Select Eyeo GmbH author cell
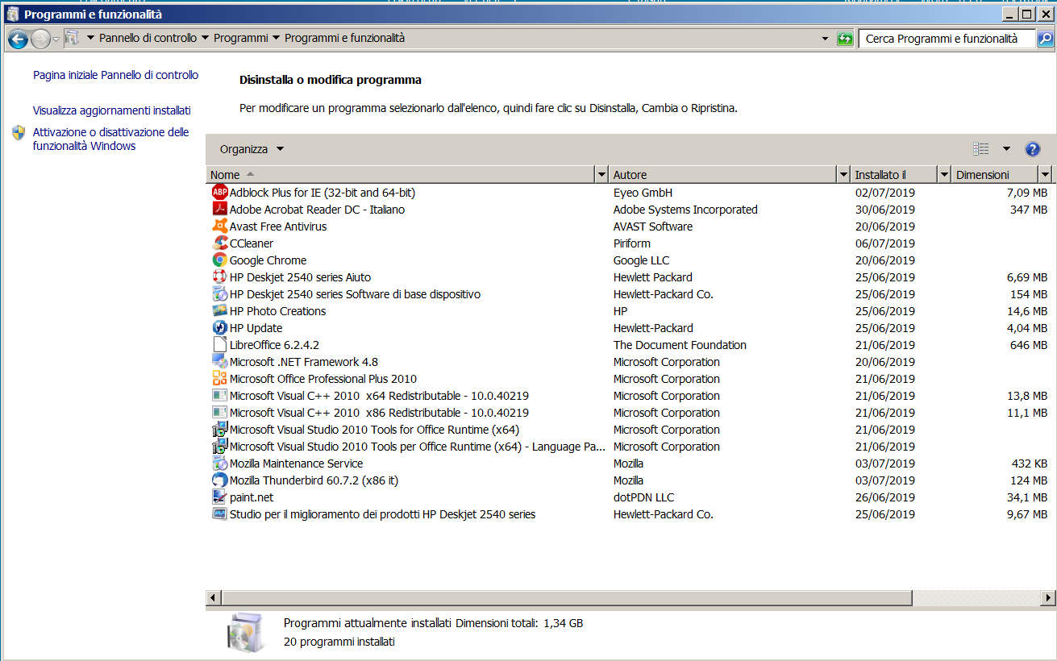Viewport: 1057px width, 661px height. pyautogui.click(x=643, y=193)
